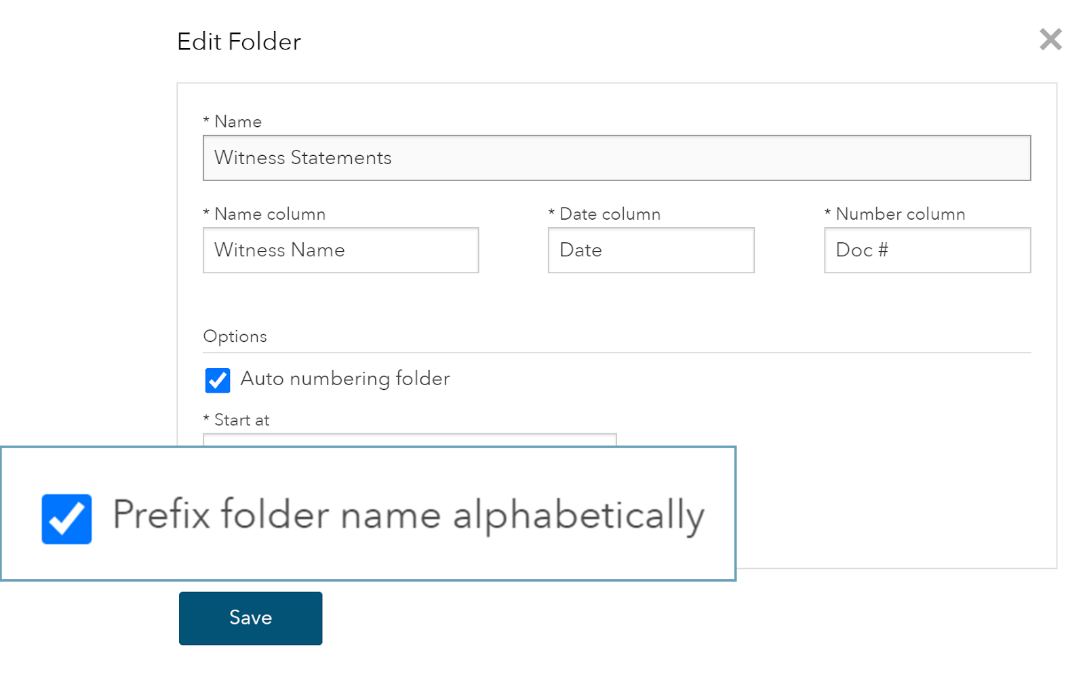
Task: Focus the Name column field
Action: (340, 250)
